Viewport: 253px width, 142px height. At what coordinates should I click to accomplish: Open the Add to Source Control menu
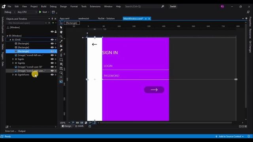(x=230, y=136)
